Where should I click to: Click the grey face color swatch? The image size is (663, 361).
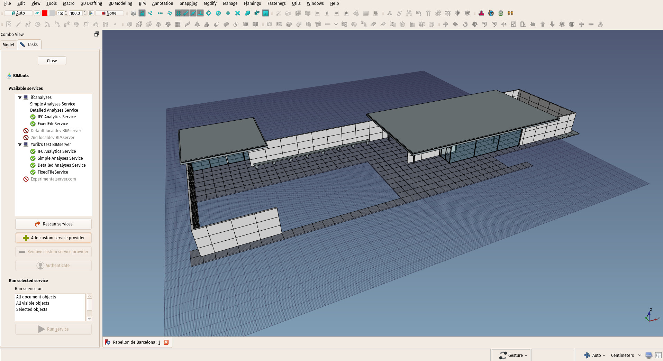(x=52, y=13)
